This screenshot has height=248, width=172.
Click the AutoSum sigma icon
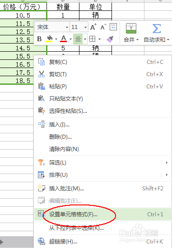click(157, 29)
